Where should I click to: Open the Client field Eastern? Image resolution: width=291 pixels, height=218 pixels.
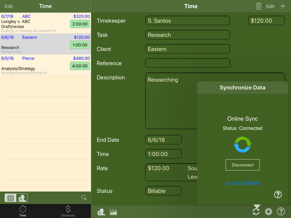click(188, 49)
